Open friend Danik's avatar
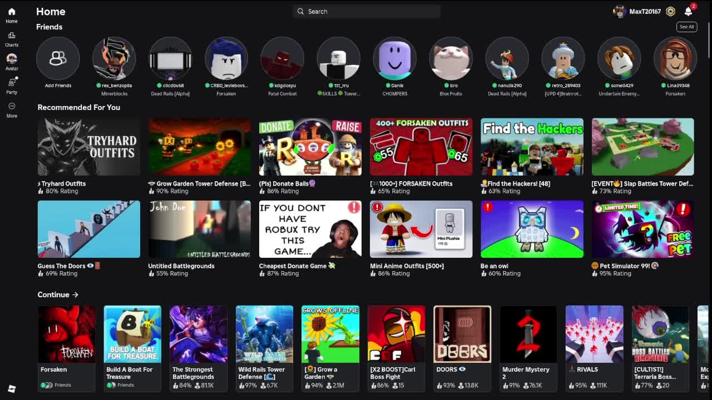712x400 pixels. [x=394, y=58]
